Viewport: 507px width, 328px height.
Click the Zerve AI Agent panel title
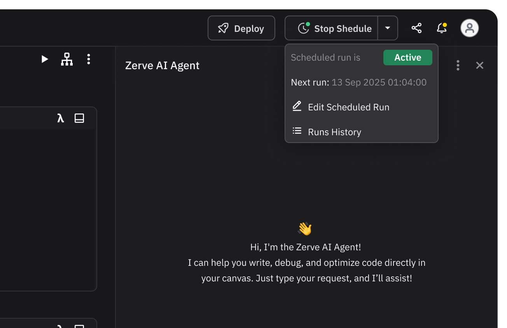click(x=162, y=66)
